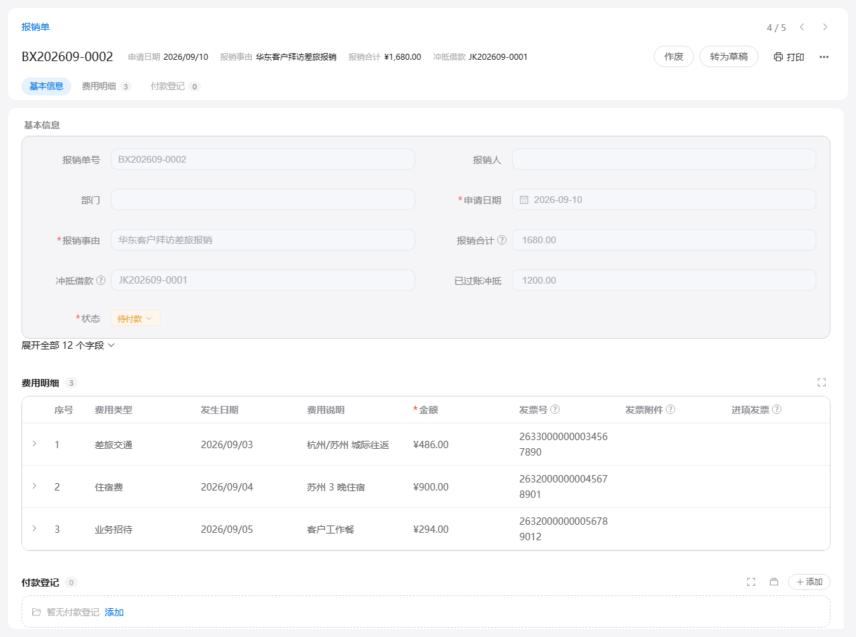Click the header 冲抵借款 value JK202609-0001
856x637 pixels.
tap(498, 57)
